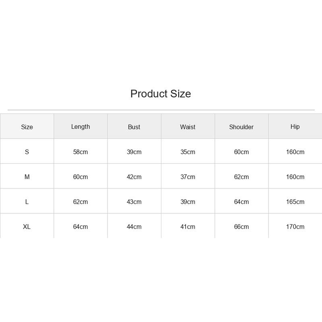Click the 170cm hip cell
Viewport: 322px width, 322px height.
click(295, 227)
